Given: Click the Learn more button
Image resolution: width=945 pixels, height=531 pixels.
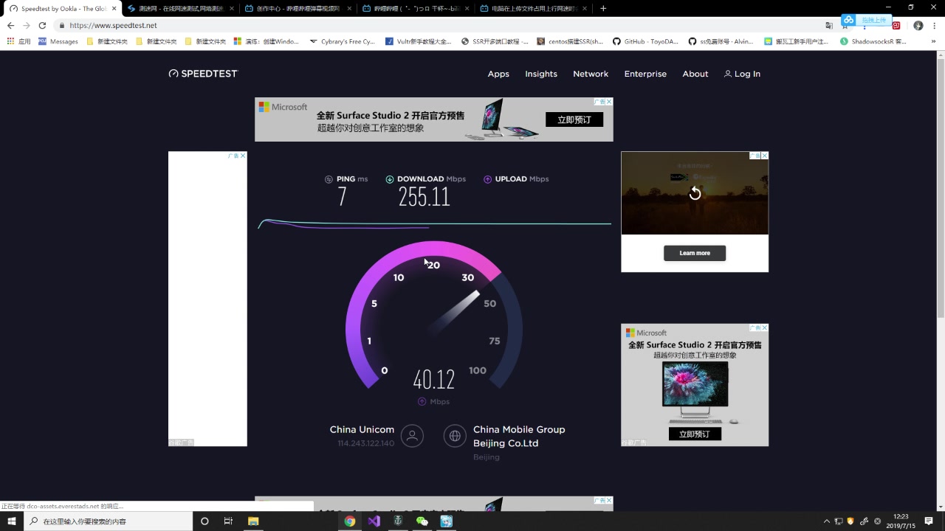Looking at the screenshot, I should click(695, 253).
